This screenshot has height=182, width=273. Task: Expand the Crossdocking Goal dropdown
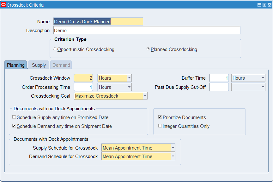tap(145, 96)
